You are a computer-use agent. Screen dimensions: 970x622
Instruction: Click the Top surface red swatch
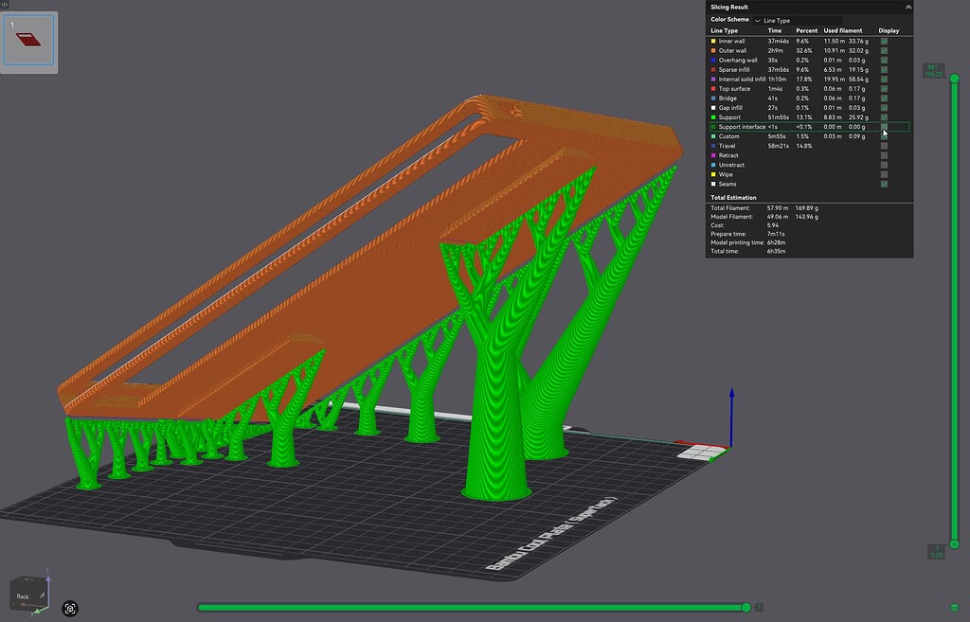pos(713,89)
